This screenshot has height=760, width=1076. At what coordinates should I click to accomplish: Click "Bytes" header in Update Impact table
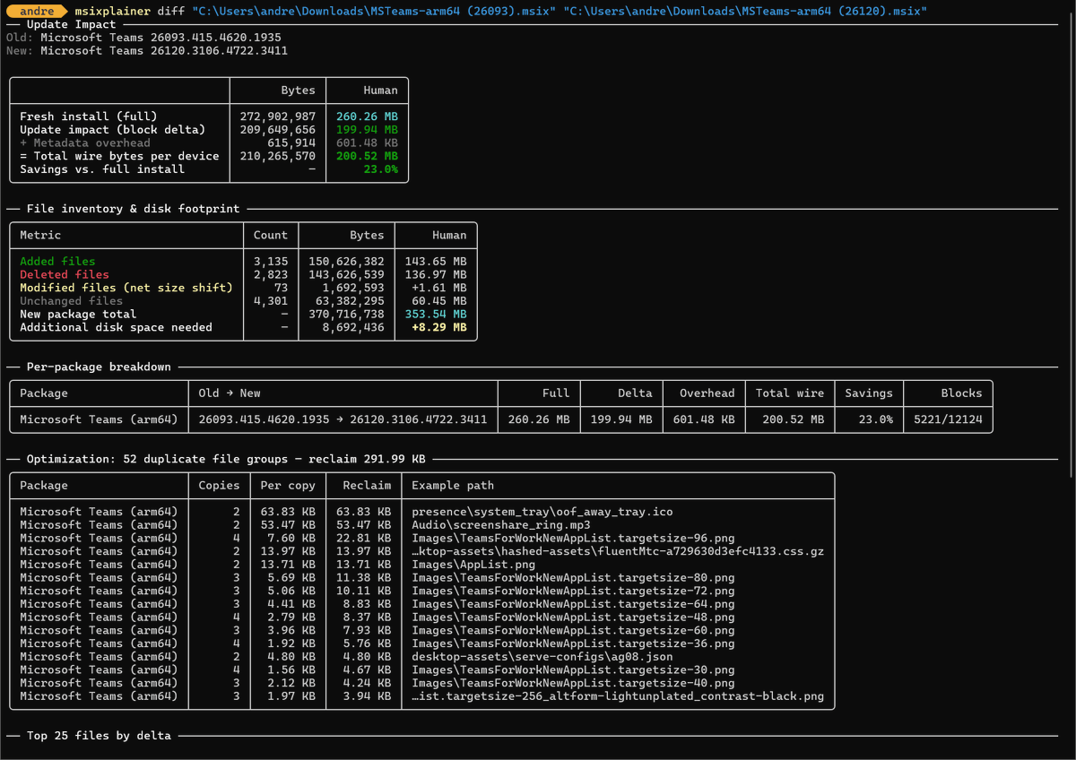point(298,90)
